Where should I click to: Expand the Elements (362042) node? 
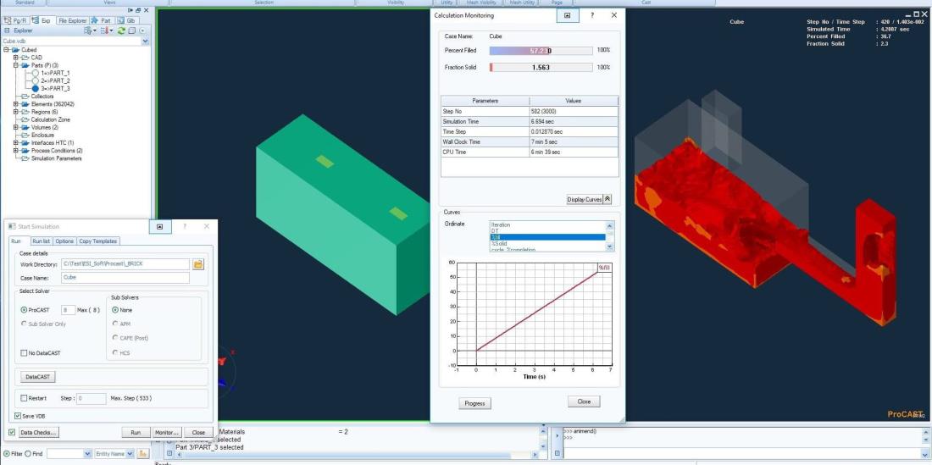click(x=16, y=104)
